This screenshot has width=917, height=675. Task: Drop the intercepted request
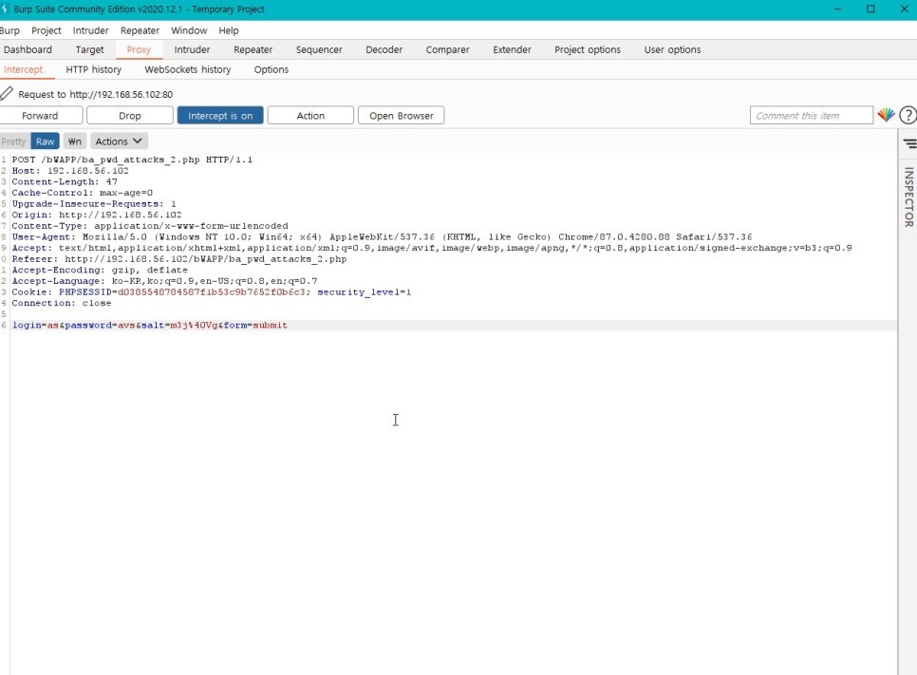130,115
